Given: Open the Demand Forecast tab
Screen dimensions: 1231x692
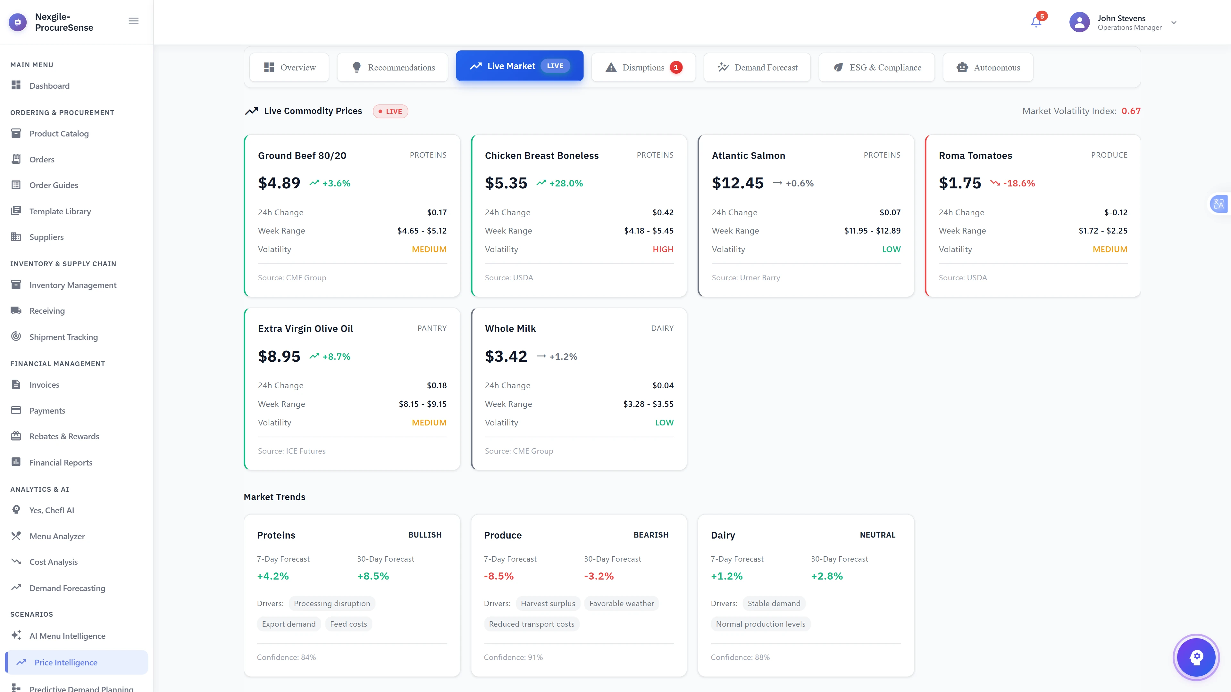Looking at the screenshot, I should (x=757, y=67).
